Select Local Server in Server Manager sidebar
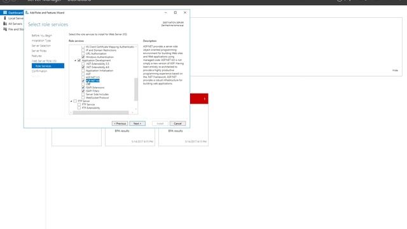The width and height of the screenshot is (407, 229). (x=13, y=18)
